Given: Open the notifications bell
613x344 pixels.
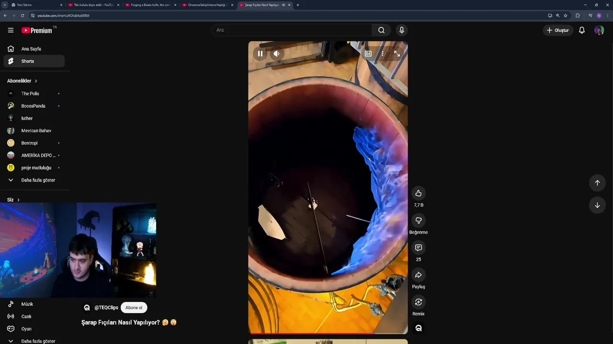Looking at the screenshot, I should click(582, 30).
